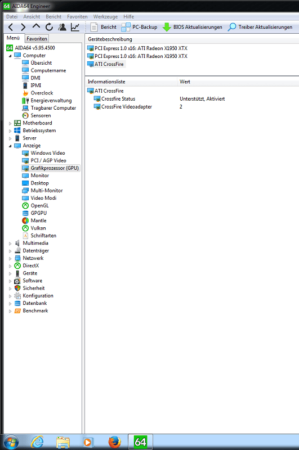The image size is (299, 450).
Task: Select the AIDA64 v5.95.4500 root node
Action: tap(31, 48)
